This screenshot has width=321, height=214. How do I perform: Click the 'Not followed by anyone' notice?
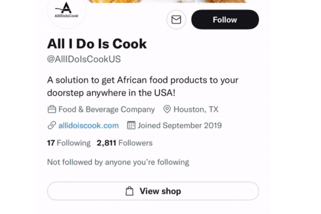point(118,162)
